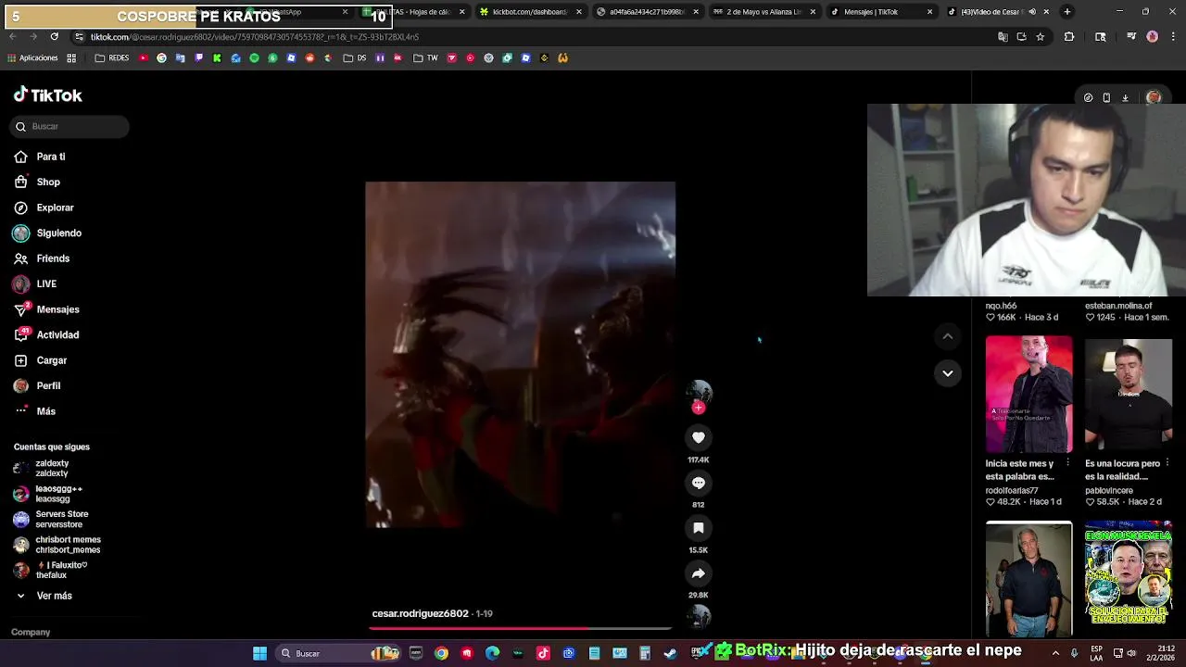Show hidden system tray icons
The image size is (1186, 667).
click(x=1055, y=653)
